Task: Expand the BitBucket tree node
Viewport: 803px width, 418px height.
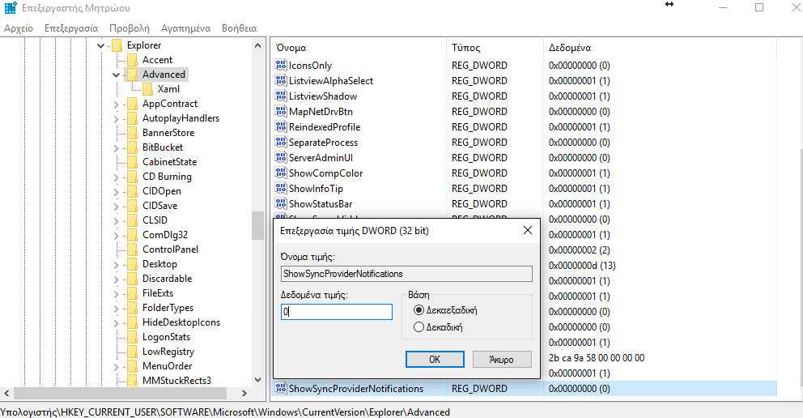Action: (x=117, y=148)
